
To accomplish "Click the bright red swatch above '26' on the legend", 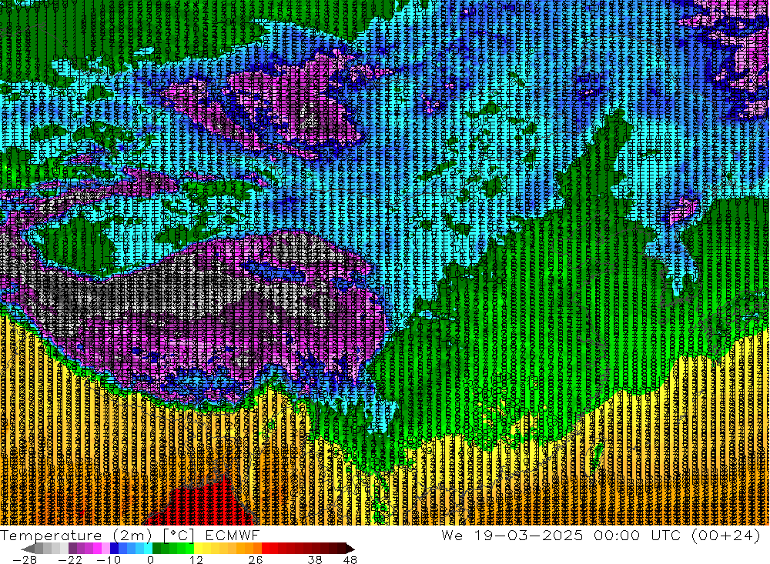I will (x=266, y=548).
